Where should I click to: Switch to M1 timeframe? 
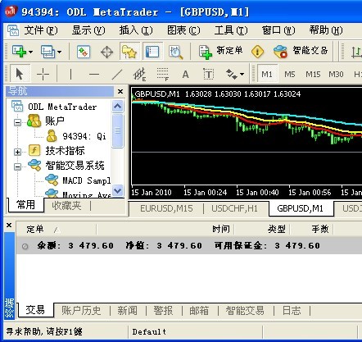267,74
